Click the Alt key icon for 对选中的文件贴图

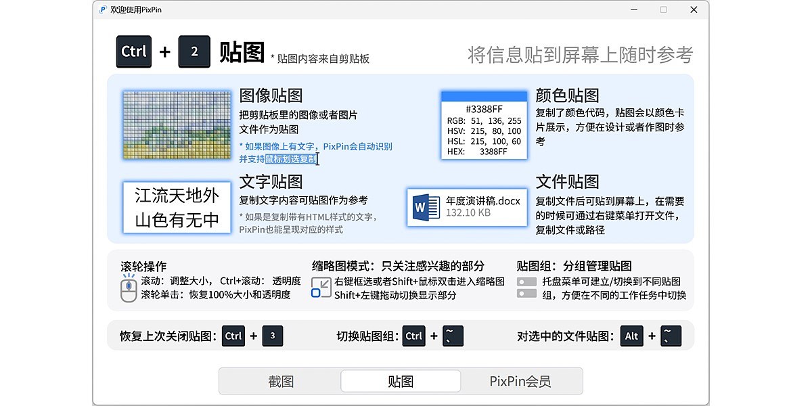(631, 336)
